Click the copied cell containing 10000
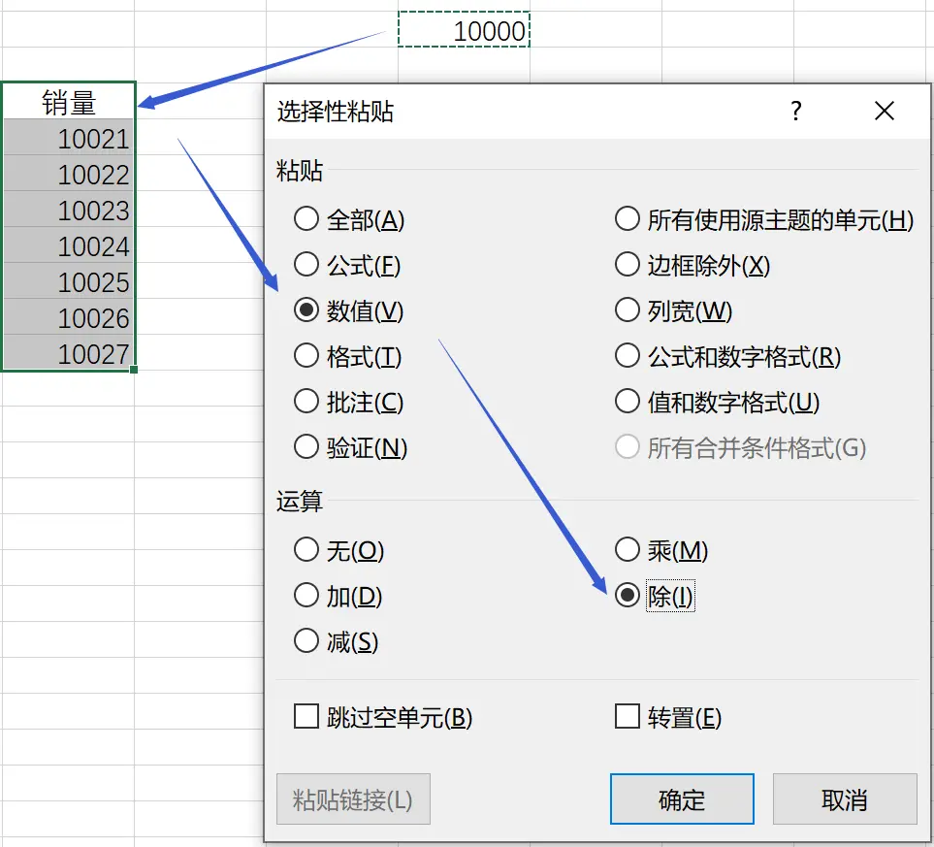Viewport: 934px width, 847px height. (x=464, y=31)
